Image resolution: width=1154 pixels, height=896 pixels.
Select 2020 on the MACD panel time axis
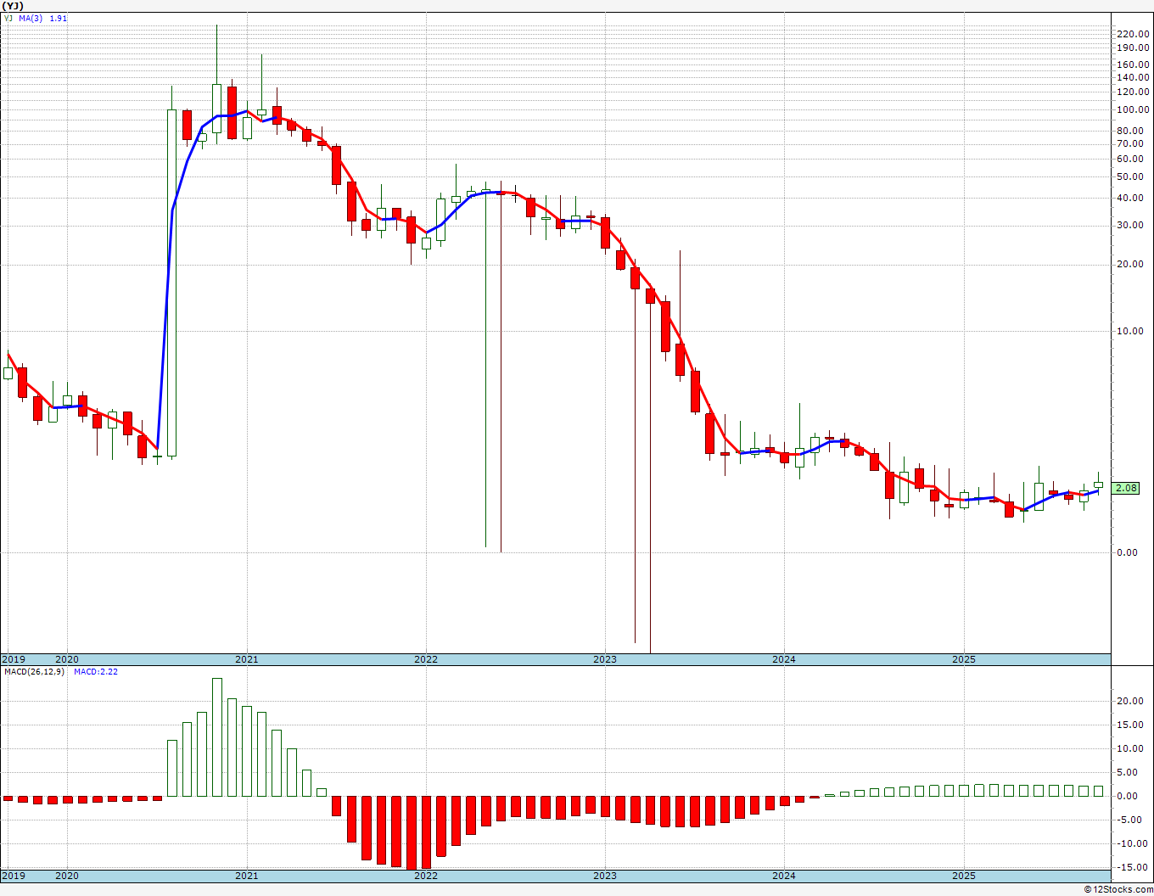pos(66,876)
